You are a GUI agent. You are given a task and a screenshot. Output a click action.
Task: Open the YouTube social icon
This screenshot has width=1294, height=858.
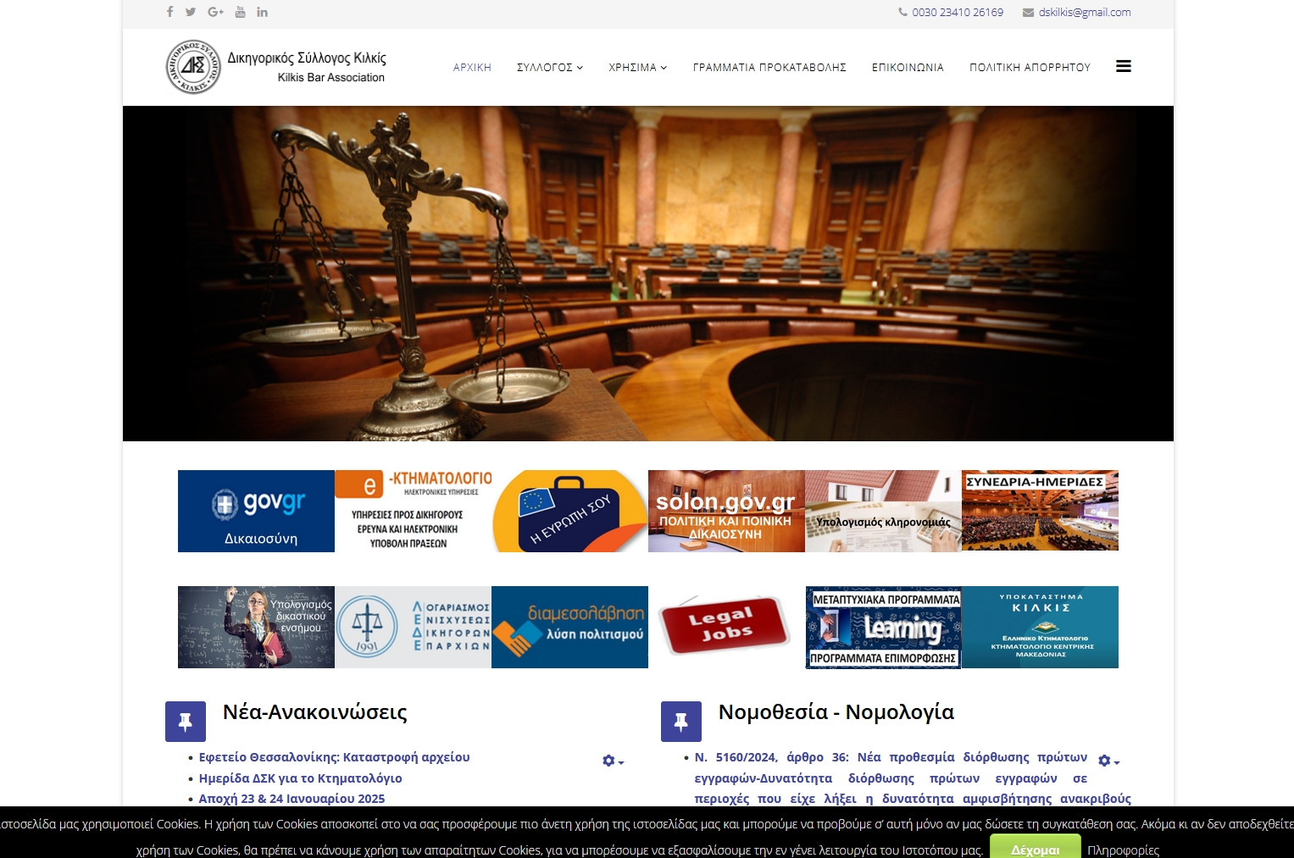pyautogui.click(x=240, y=12)
